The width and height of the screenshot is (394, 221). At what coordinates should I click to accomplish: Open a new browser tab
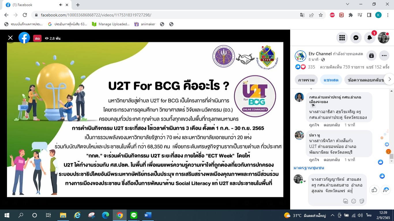78,5
